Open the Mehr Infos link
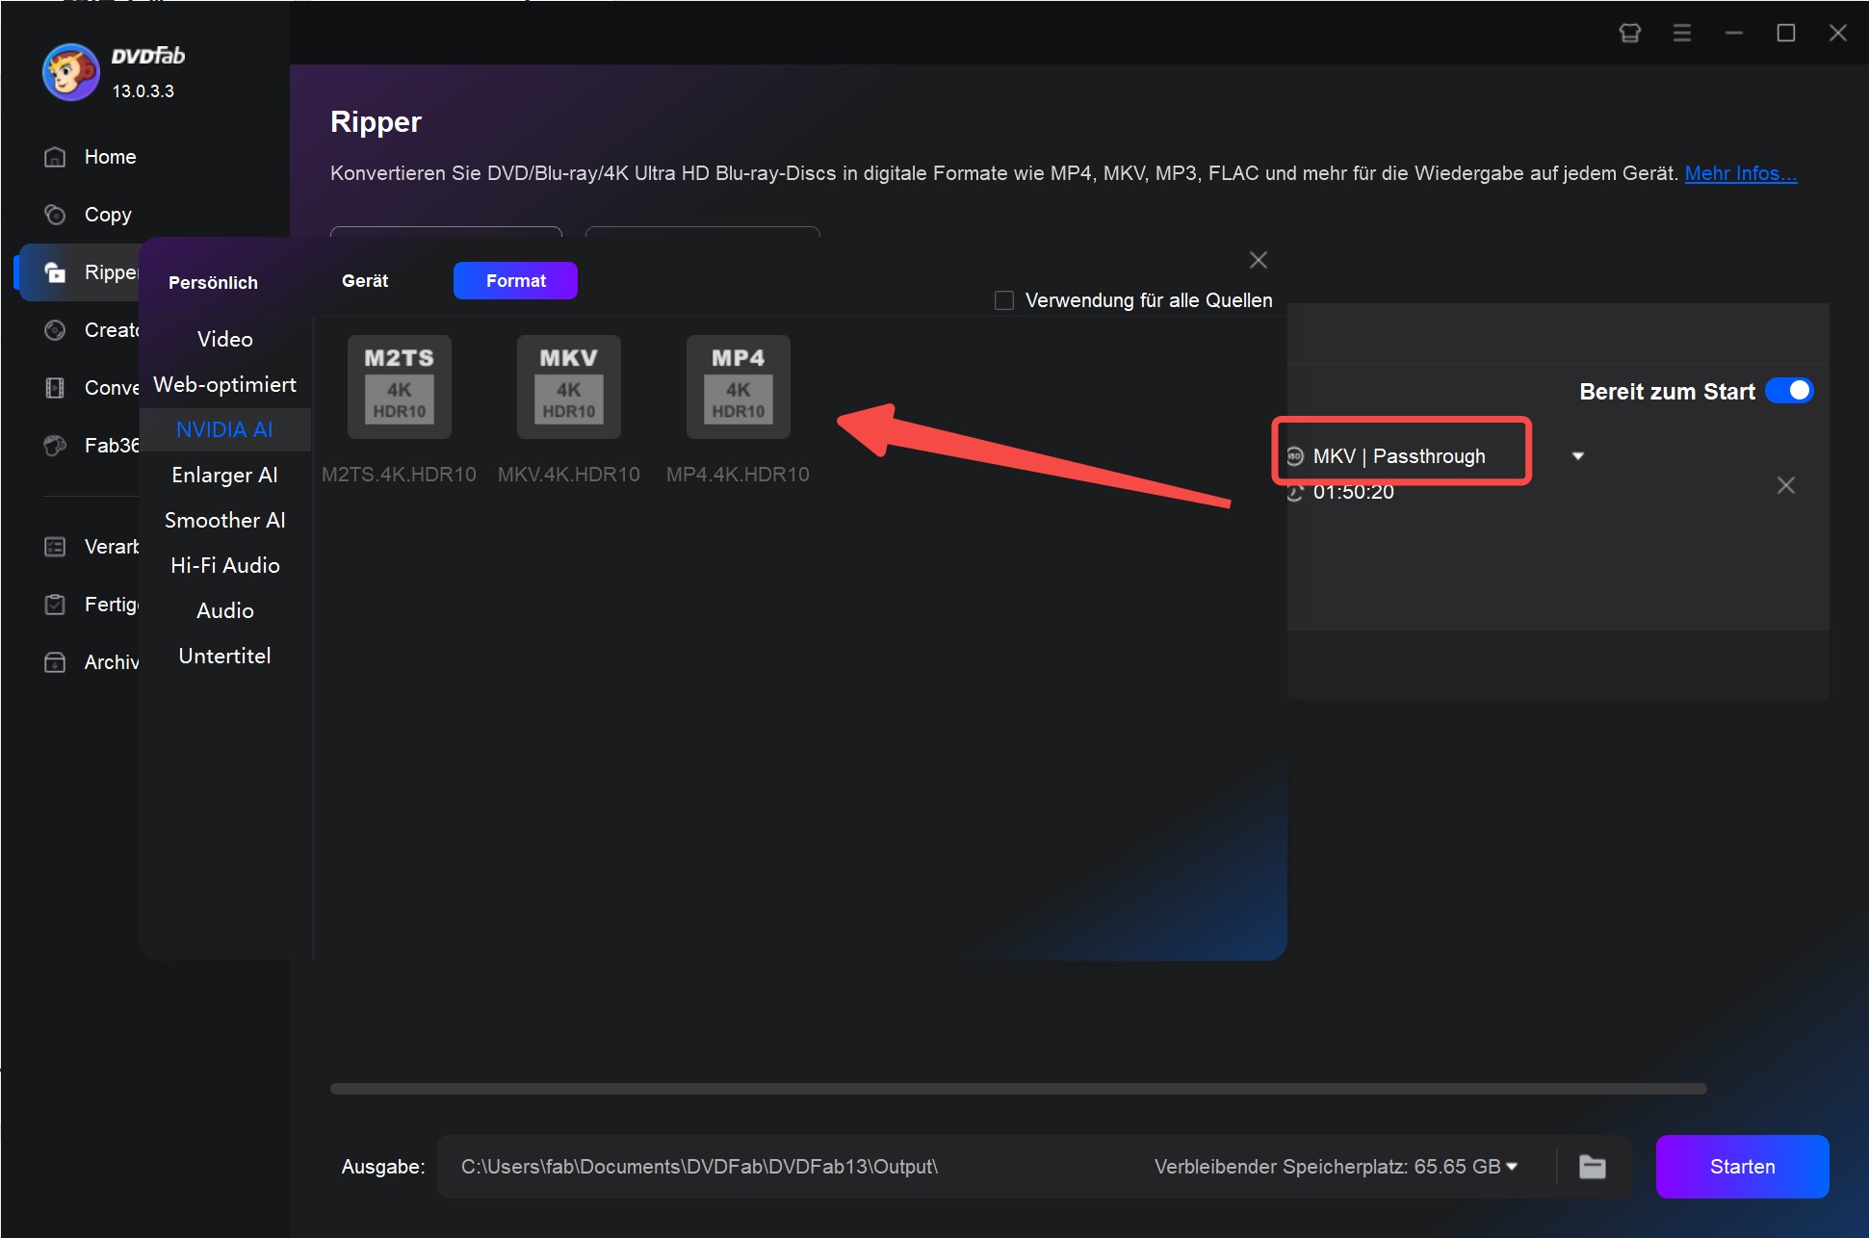The width and height of the screenshot is (1869, 1238). coord(1740,173)
